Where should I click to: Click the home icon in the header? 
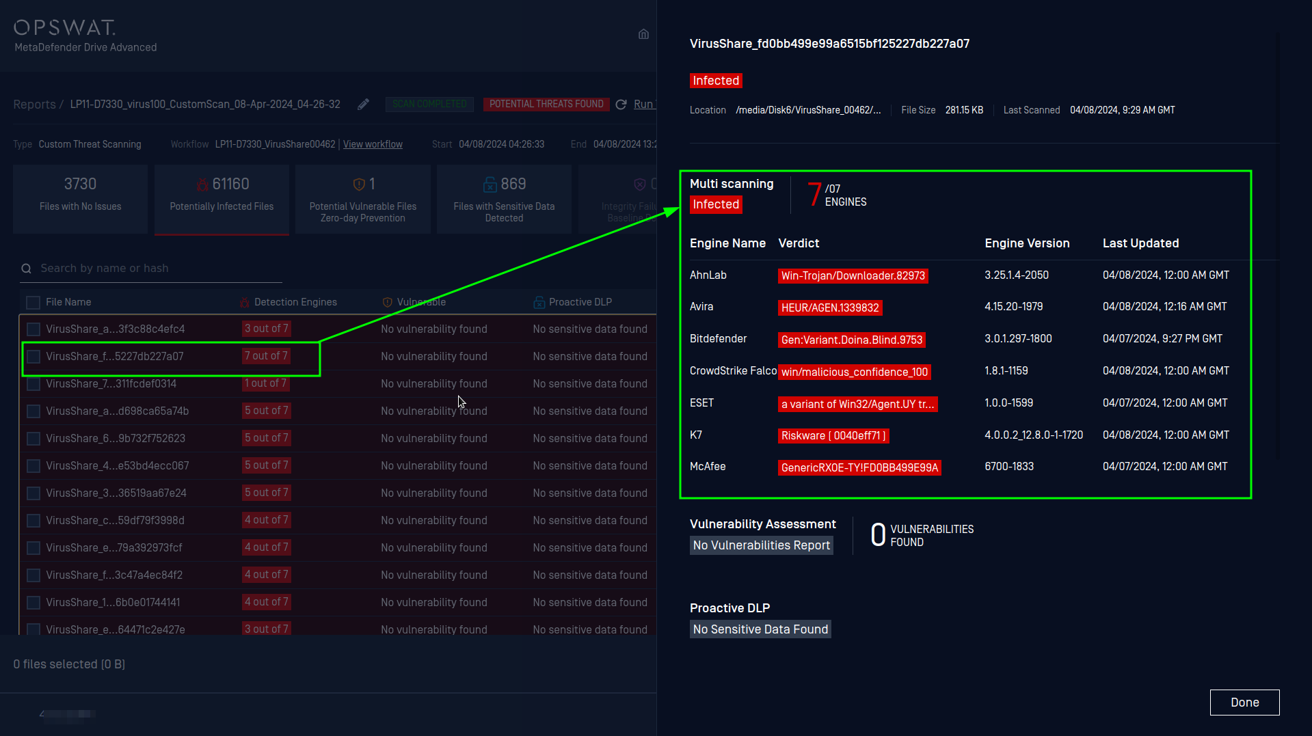[x=643, y=34]
